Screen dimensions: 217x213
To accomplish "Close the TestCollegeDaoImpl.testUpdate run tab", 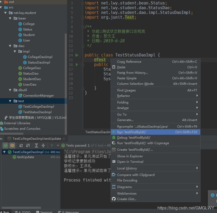I will pos(64,138).
